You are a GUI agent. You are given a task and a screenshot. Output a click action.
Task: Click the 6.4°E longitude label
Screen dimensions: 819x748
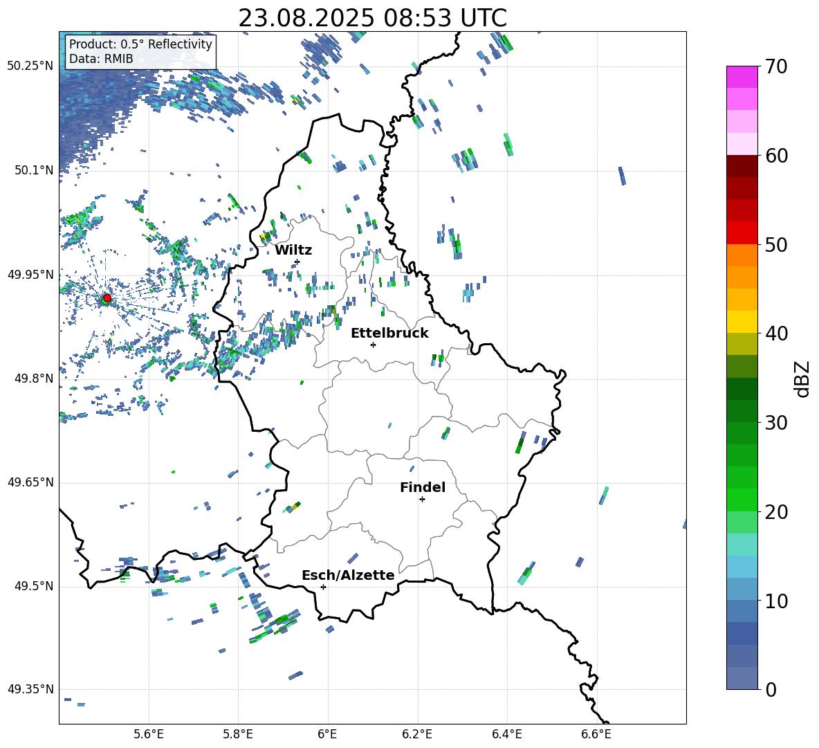pyautogui.click(x=506, y=734)
